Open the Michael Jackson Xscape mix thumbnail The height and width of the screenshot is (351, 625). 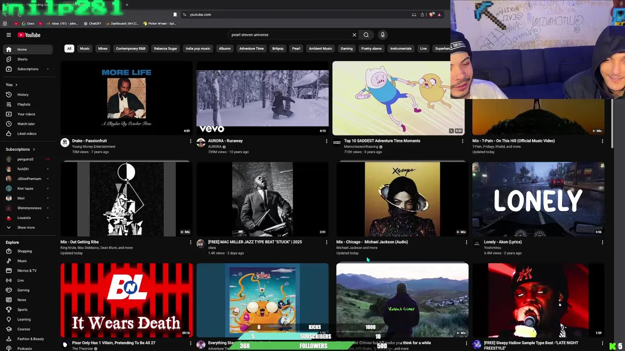point(402,199)
